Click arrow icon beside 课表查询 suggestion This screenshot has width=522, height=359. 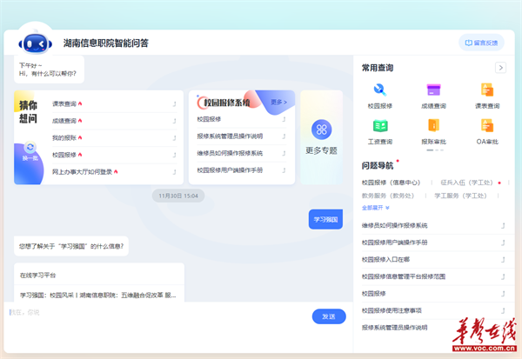click(x=174, y=104)
